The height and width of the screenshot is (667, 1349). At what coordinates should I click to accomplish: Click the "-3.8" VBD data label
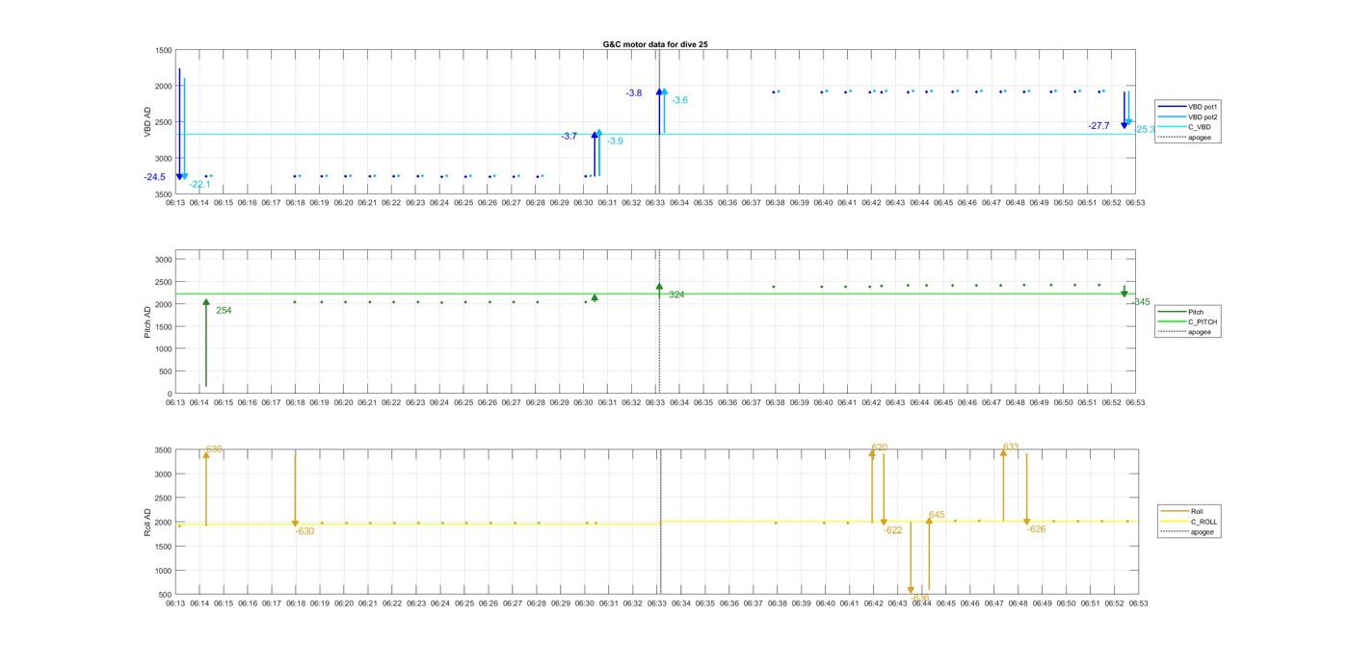coord(634,93)
